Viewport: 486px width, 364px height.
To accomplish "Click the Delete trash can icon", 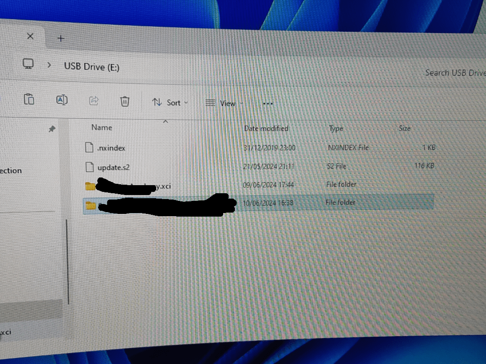I will click(x=125, y=101).
